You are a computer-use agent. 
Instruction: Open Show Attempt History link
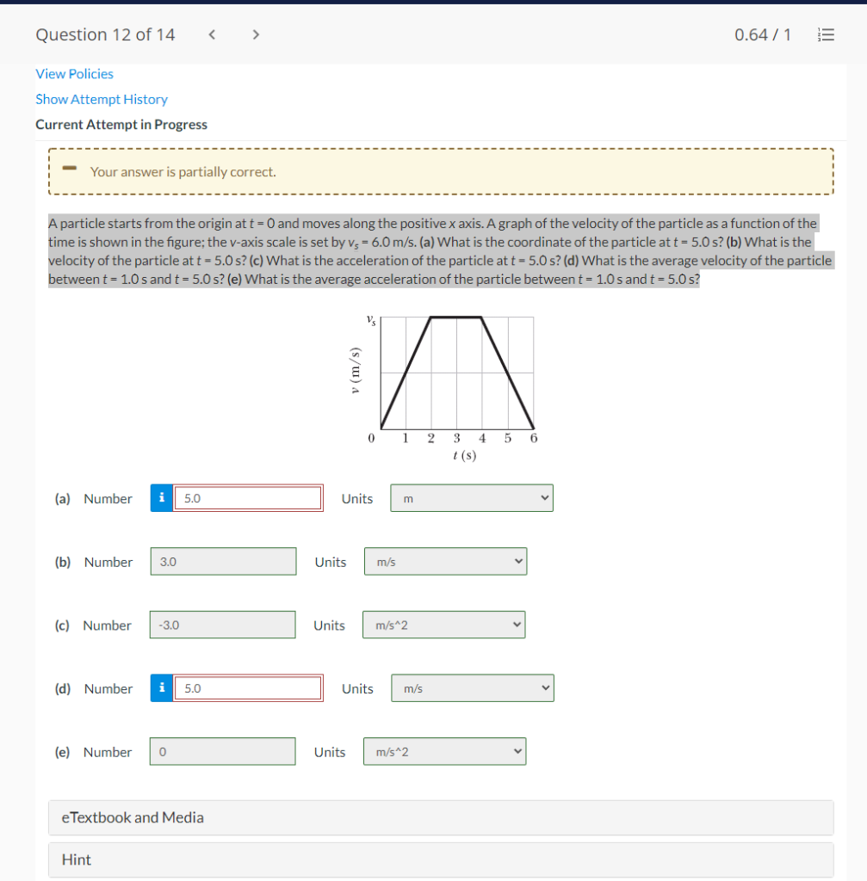(102, 99)
